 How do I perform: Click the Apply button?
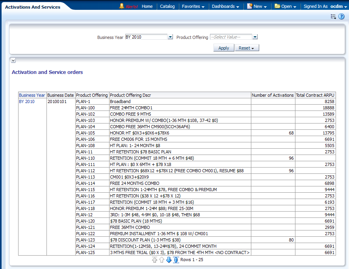tap(224, 48)
